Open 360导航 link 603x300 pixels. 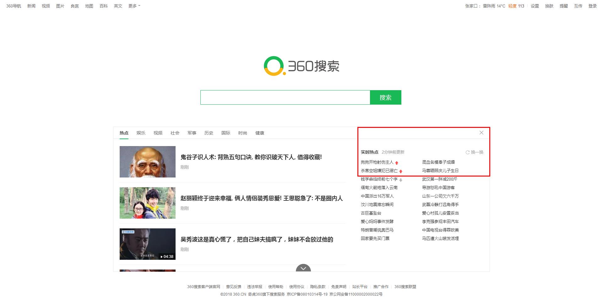pyautogui.click(x=14, y=6)
